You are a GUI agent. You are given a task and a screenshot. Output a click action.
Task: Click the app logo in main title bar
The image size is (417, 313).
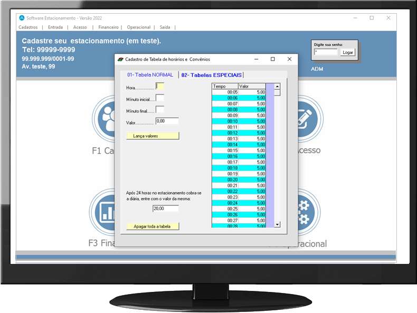coord(22,18)
